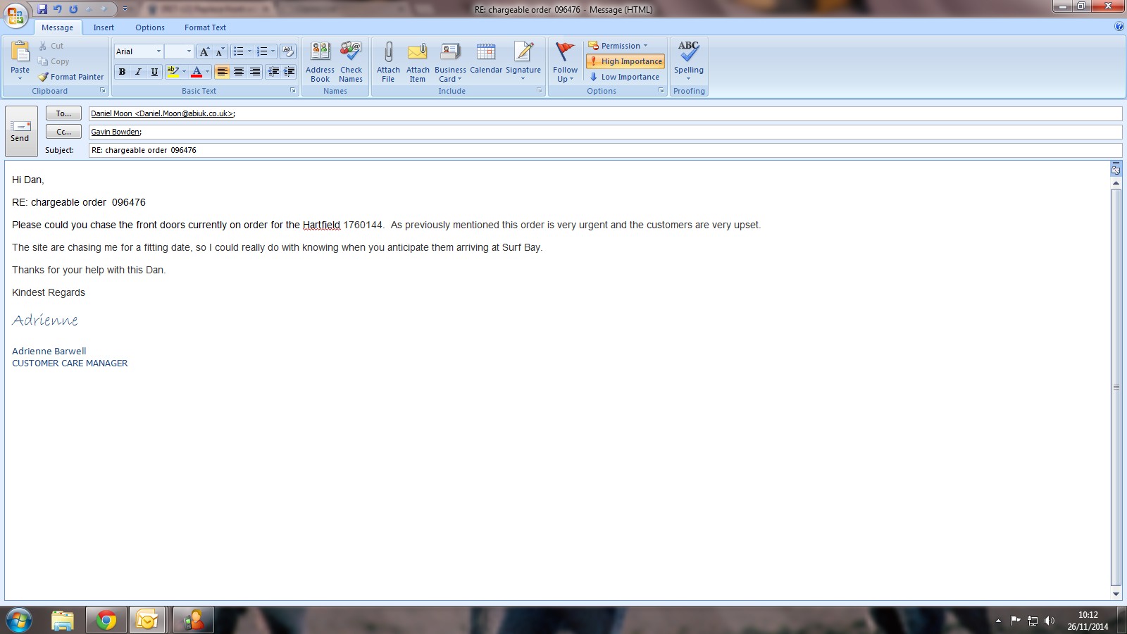
Task: Click the To... recipients button
Action: point(63,113)
